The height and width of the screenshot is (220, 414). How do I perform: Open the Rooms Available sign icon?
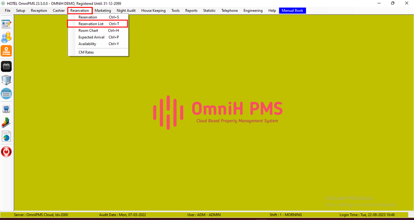6,94
